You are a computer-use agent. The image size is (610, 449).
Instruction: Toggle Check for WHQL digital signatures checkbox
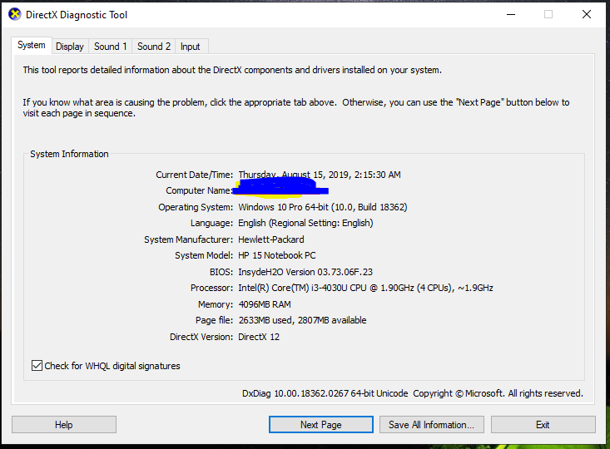point(37,366)
